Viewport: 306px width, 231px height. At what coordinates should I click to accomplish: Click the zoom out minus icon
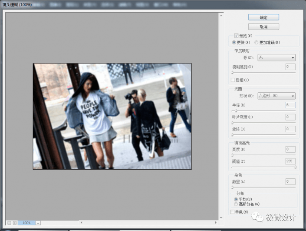pos(9,223)
